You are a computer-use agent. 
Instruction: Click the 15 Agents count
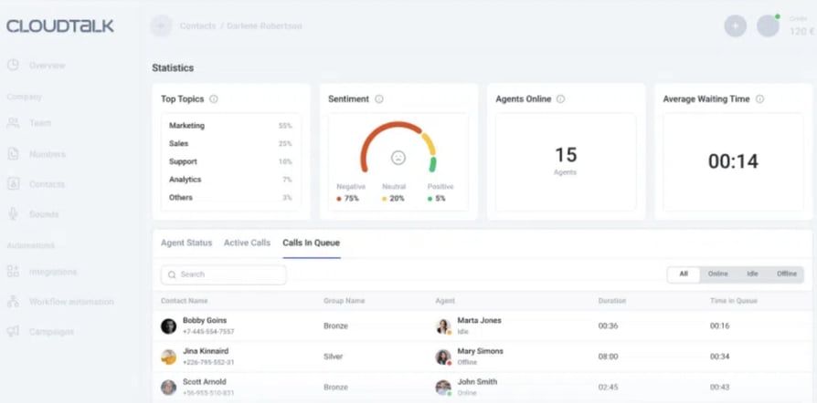(x=566, y=155)
